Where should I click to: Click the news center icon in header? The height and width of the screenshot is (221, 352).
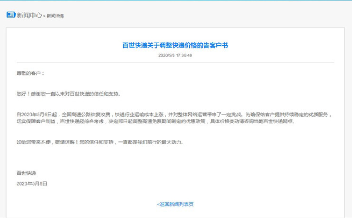[11, 15]
